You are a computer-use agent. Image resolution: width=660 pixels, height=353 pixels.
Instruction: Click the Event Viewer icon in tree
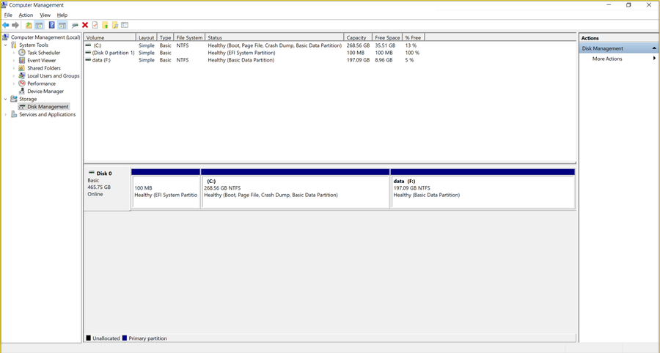(22, 61)
